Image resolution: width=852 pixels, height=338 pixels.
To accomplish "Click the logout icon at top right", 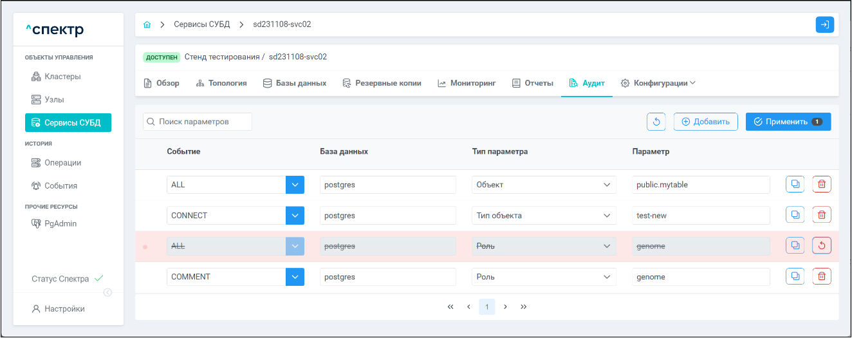I will point(824,24).
